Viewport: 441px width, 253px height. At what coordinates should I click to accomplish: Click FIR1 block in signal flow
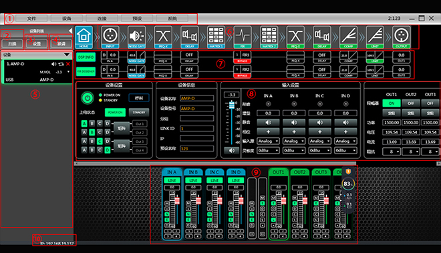(243, 57)
